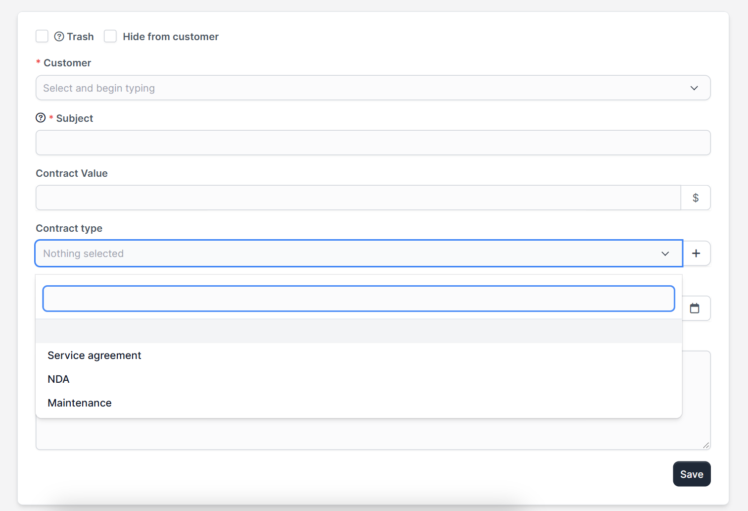Screen dimensions: 748x511
Task: Select the blank contract type option
Action: (x=359, y=331)
